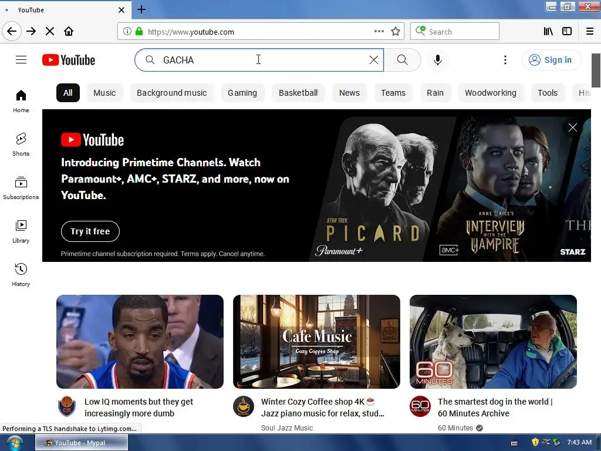Screen dimensions: 601x451
Task: Stop page loading with the X button
Action: pyautogui.click(x=50, y=32)
